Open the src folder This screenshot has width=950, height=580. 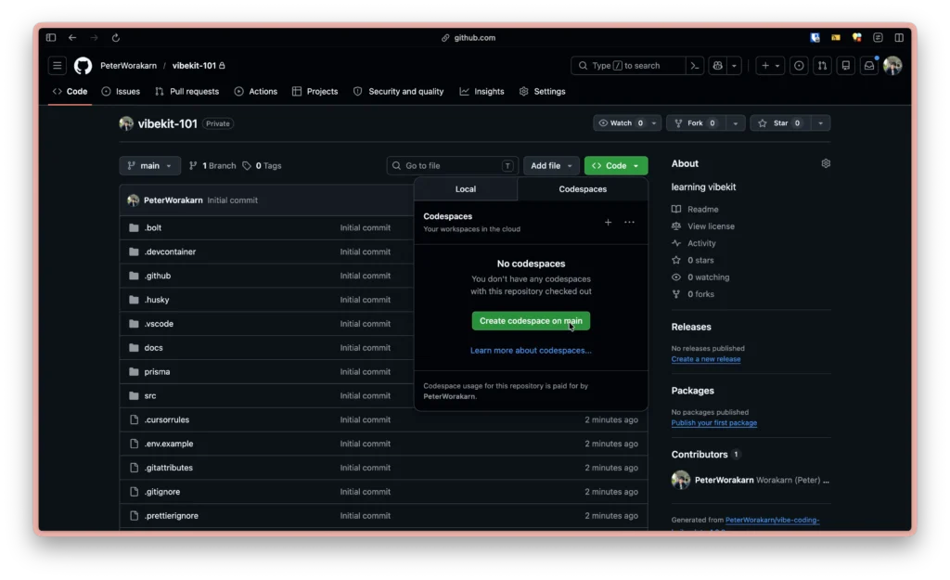(x=149, y=395)
